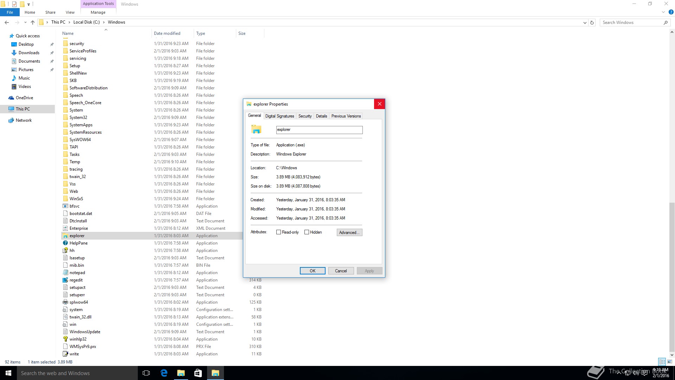The image size is (675, 380).
Task: Switch to the Details tab
Action: click(321, 116)
